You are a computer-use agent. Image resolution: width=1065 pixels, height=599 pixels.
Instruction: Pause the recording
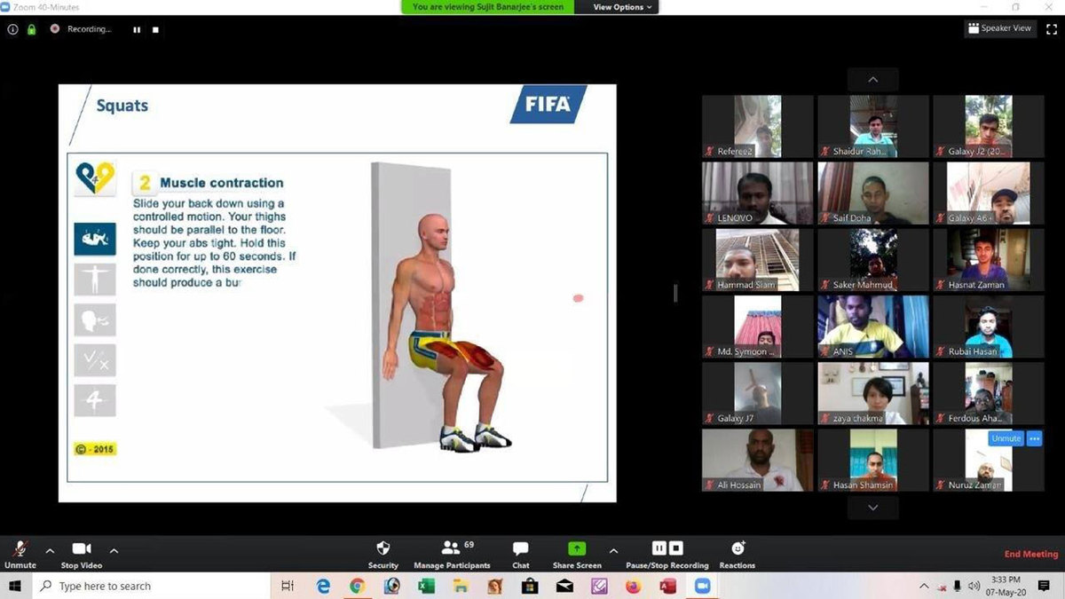coord(659,548)
